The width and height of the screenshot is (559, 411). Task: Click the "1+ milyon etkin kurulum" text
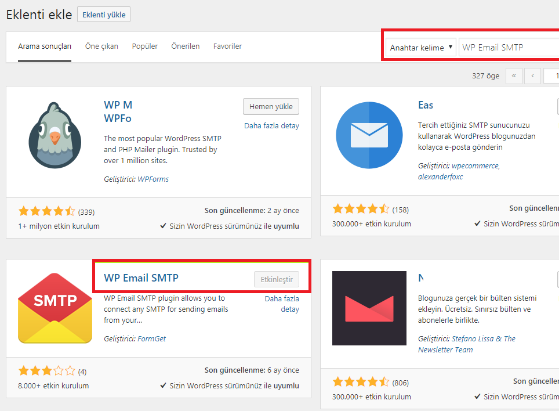point(59,226)
